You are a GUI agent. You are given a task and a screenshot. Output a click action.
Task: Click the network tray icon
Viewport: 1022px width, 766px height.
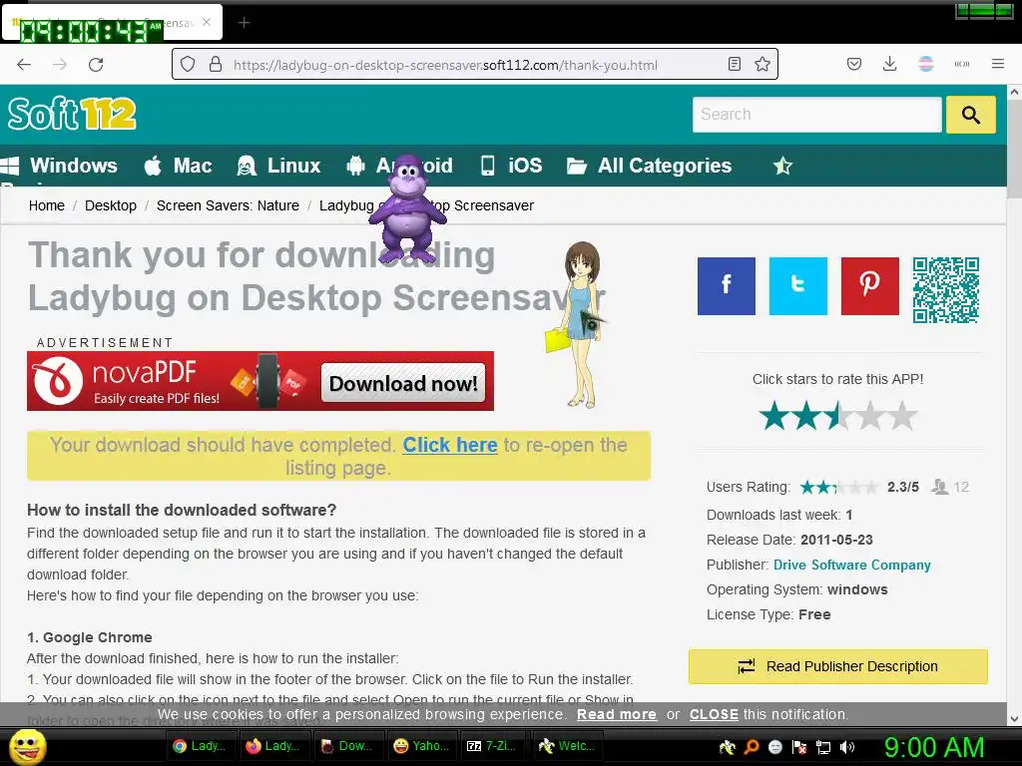pos(823,747)
